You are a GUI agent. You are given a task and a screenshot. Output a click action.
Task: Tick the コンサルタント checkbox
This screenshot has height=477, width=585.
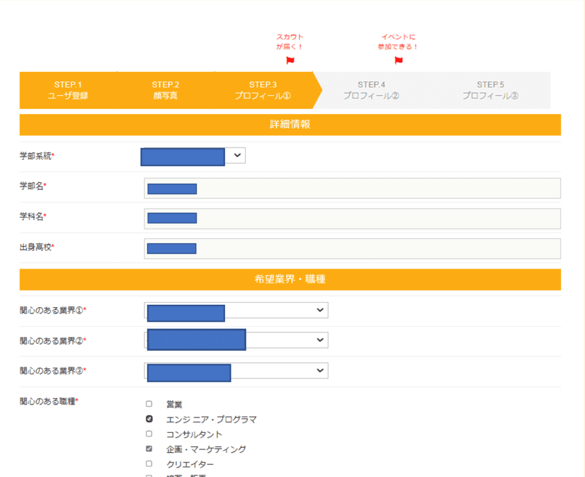(149, 434)
